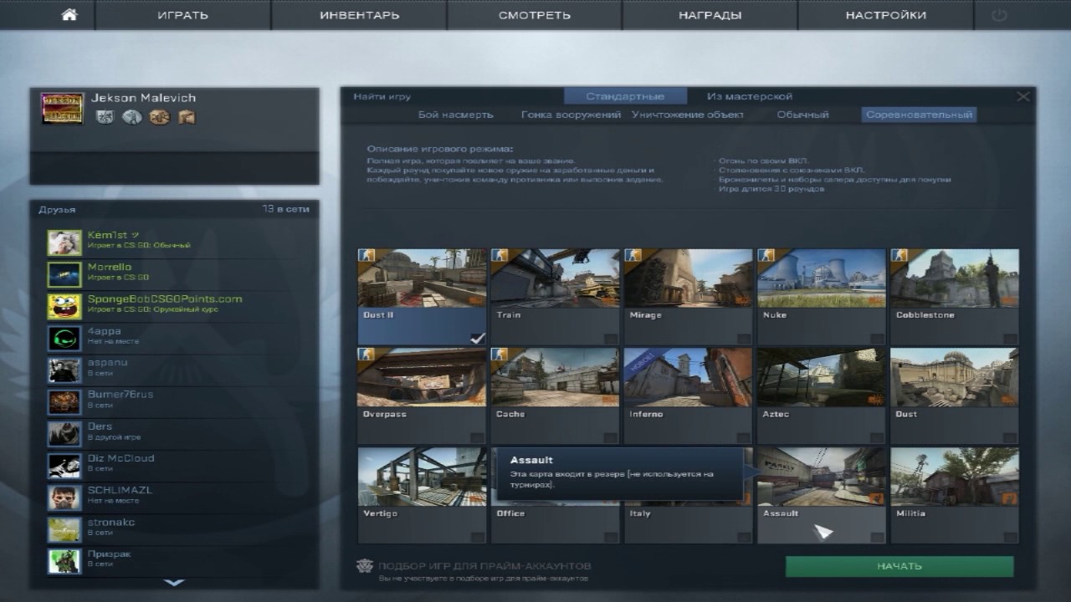
Task: Click the third badge under Jekson Malevich
Action: [x=159, y=117]
